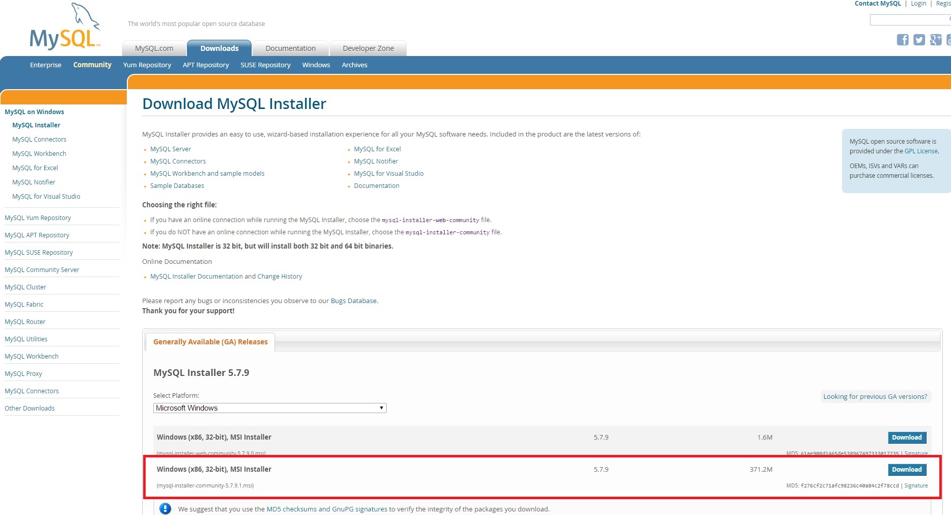Open SUSE Repository in the navigation bar
The image size is (951, 515).
tap(265, 65)
